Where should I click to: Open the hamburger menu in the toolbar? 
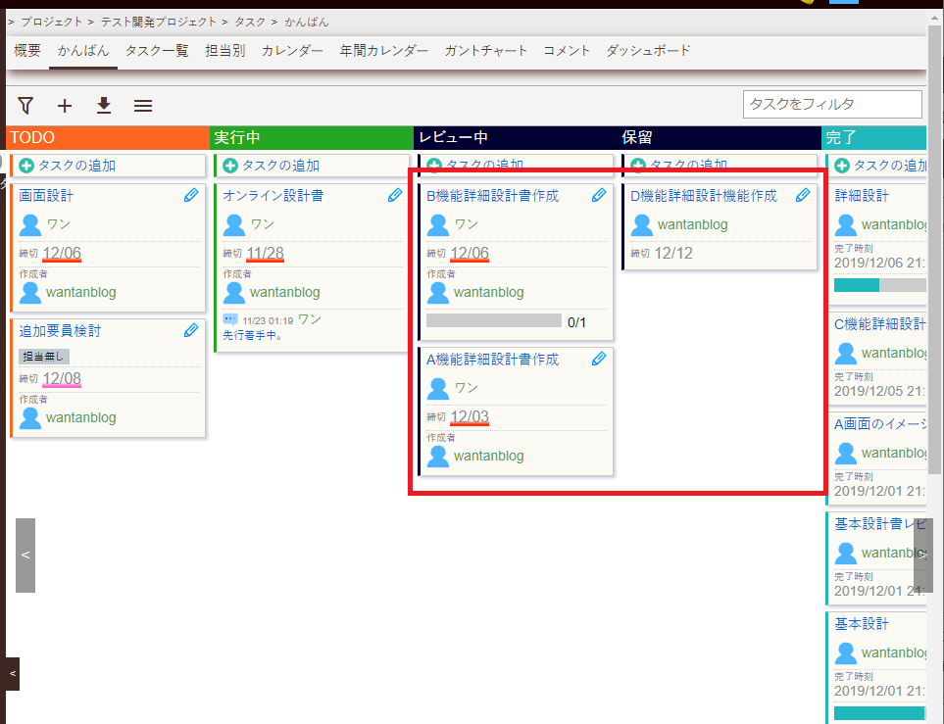(x=142, y=105)
